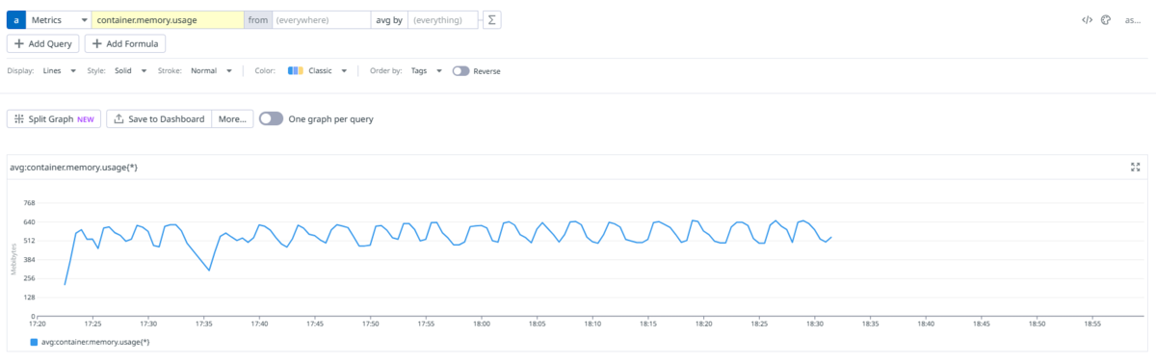The height and width of the screenshot is (363, 1156).
Task: Save graph to Dashboard
Action: (x=159, y=118)
